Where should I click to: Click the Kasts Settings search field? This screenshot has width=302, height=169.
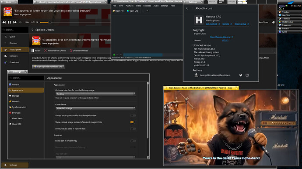point(26,78)
